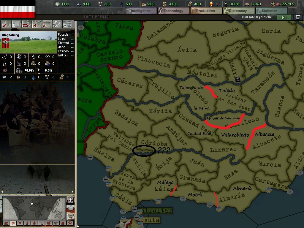Click the viewport rectangle on the minimap
Viewport: 304px width, 228px height.
[x=32, y=204]
